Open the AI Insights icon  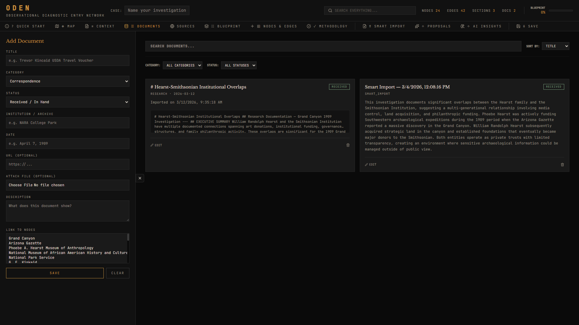coord(463,26)
